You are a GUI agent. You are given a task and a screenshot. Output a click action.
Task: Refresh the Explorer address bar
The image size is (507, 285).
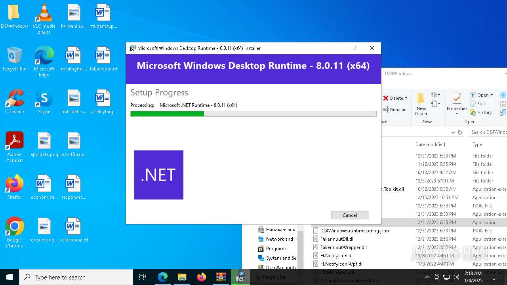tap(459, 132)
